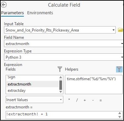Open the Insert Values dropdown

coord(34,99)
